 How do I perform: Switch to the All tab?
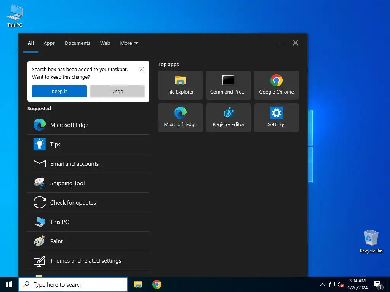[31, 43]
